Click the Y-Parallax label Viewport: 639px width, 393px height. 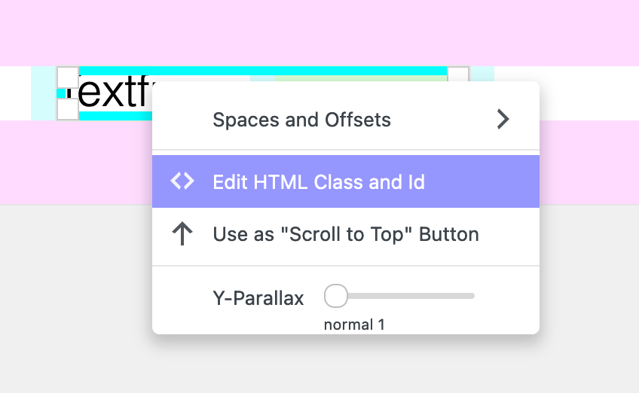[258, 298]
